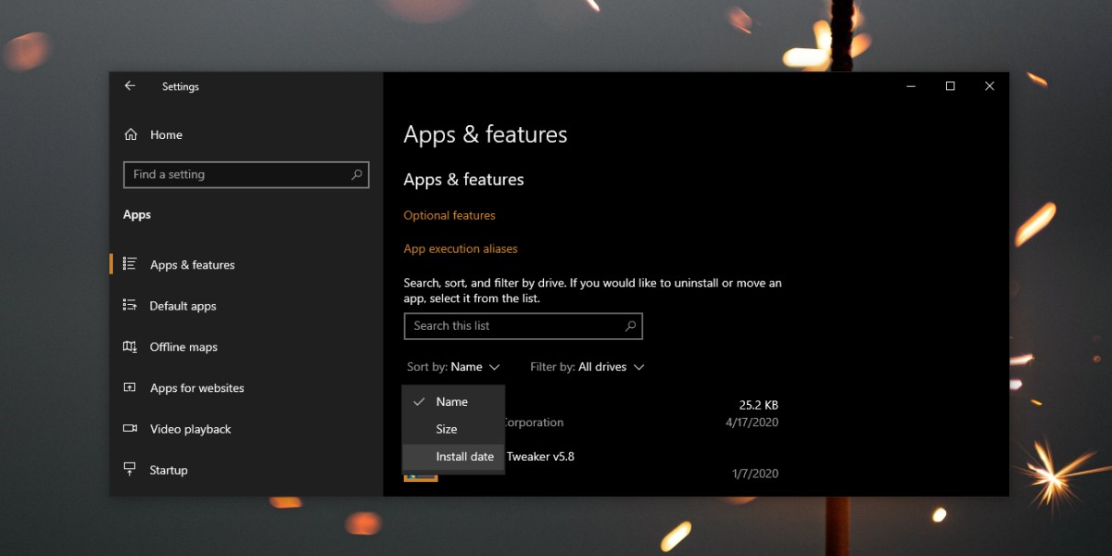Click the back arrow in Settings
Image resolution: width=1112 pixels, height=556 pixels.
[130, 86]
